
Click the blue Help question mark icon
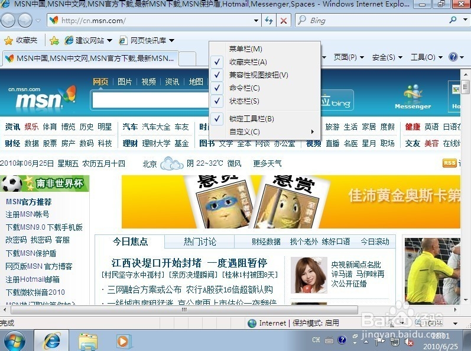(x=453, y=57)
